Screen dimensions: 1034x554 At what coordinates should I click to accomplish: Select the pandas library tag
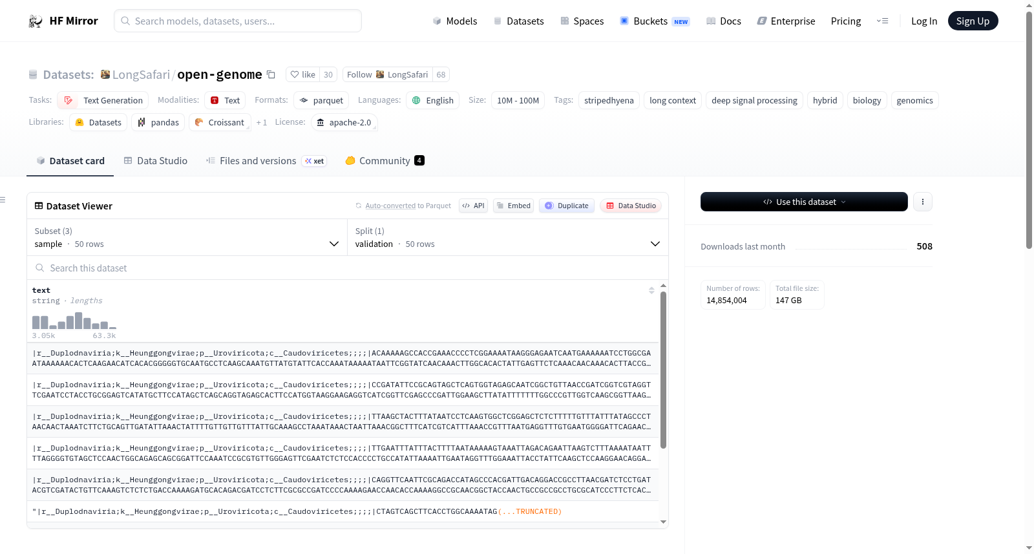158,122
